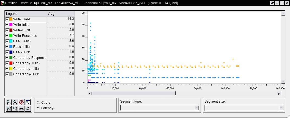This screenshot has height=118, width=290.
Task: Click the dark red Write-Burst swatch
Action: pos(11,30)
